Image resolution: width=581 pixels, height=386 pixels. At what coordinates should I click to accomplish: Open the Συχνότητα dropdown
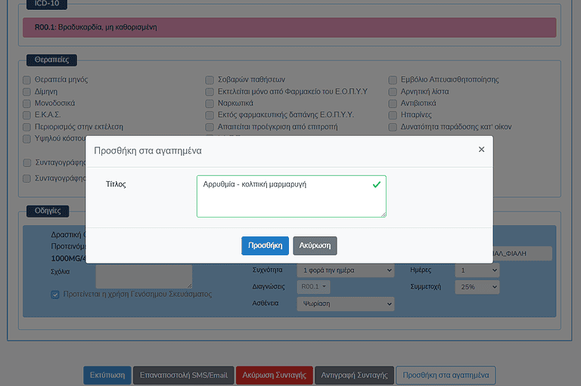pos(346,270)
